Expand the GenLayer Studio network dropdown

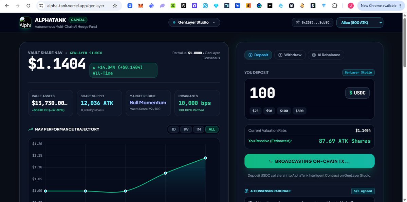(194, 22)
